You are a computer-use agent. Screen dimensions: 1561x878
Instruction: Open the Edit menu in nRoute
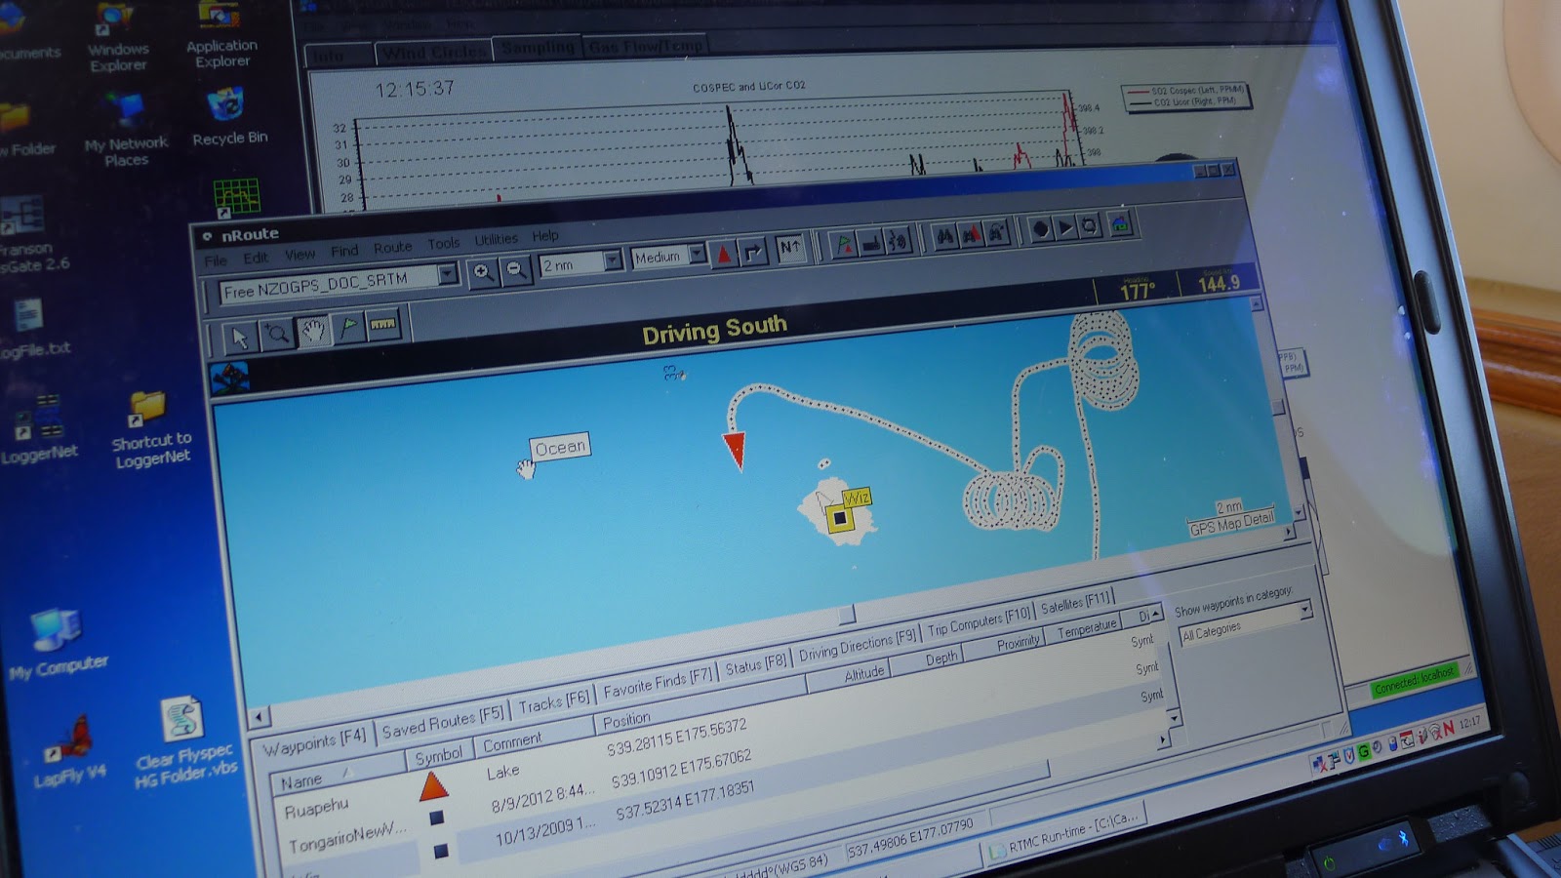tap(256, 258)
